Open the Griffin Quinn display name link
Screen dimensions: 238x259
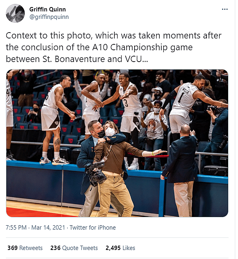pos(48,9)
